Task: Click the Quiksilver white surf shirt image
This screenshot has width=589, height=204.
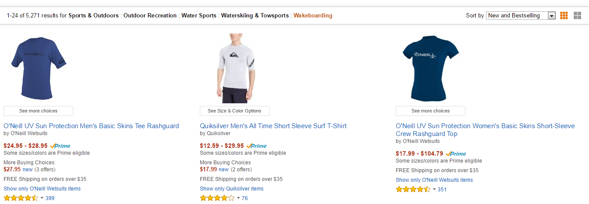Action: pos(235,68)
